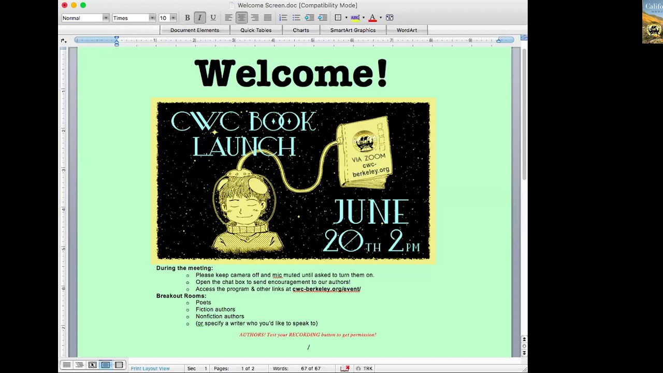Switch to Draft view
The image size is (663, 373).
[66, 365]
